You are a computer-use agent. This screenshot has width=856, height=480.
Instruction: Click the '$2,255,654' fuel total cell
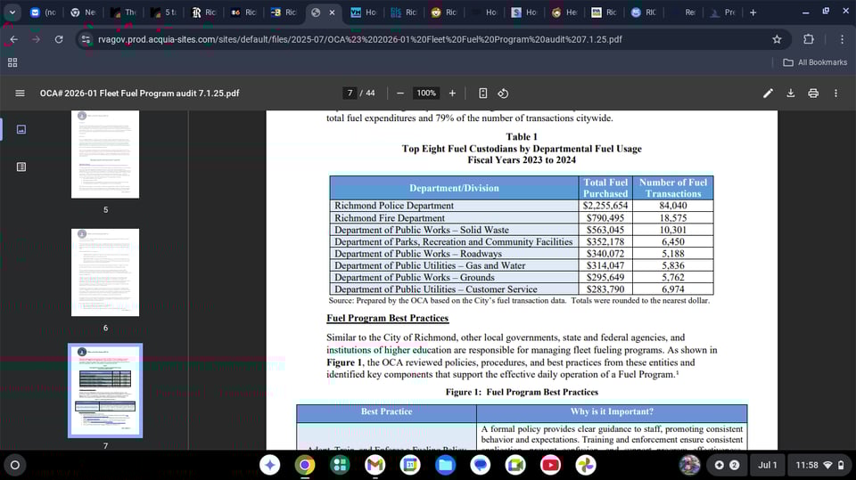605,206
